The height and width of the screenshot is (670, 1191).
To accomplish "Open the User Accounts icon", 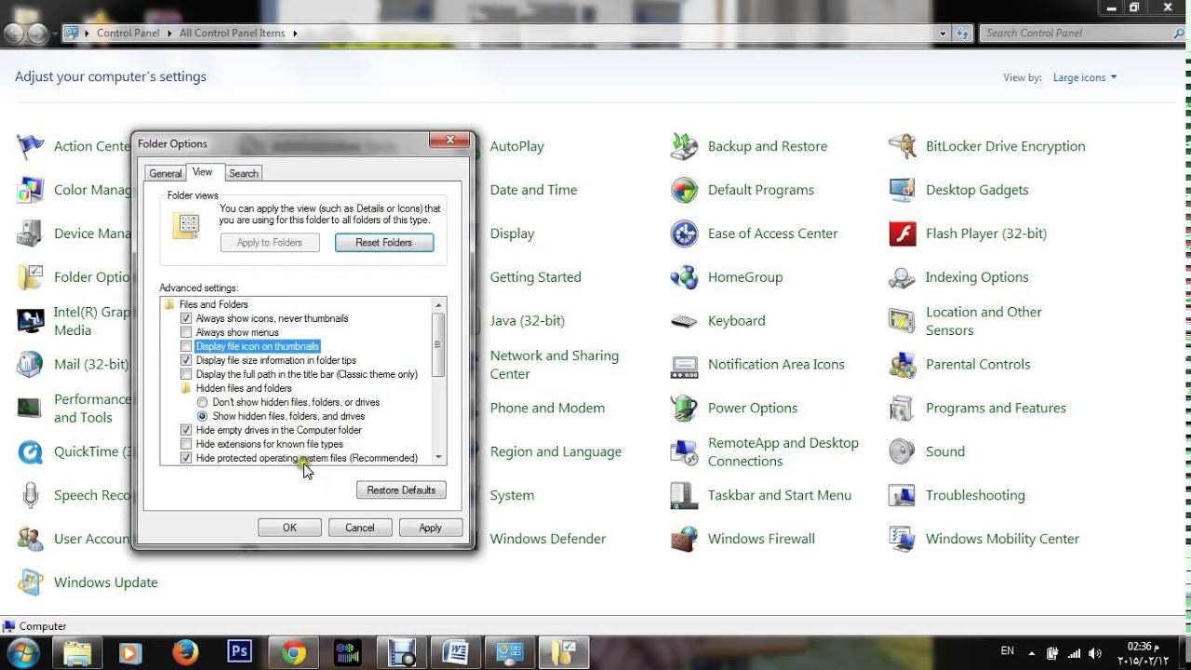I will pos(31,539).
